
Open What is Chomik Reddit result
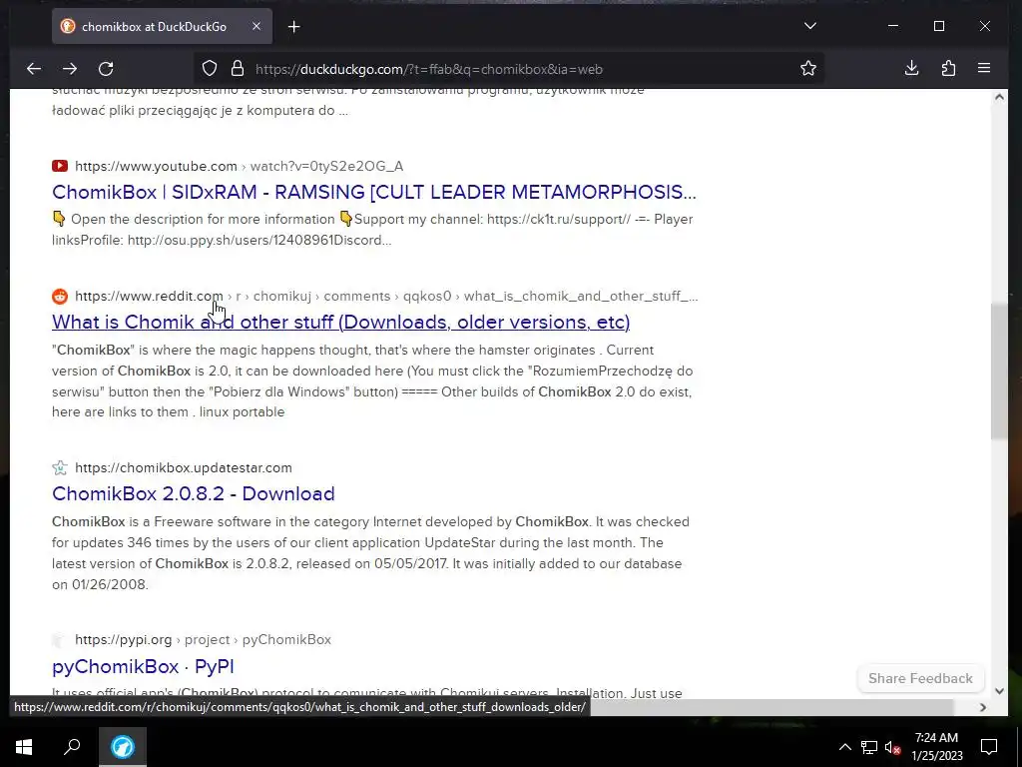[341, 322]
